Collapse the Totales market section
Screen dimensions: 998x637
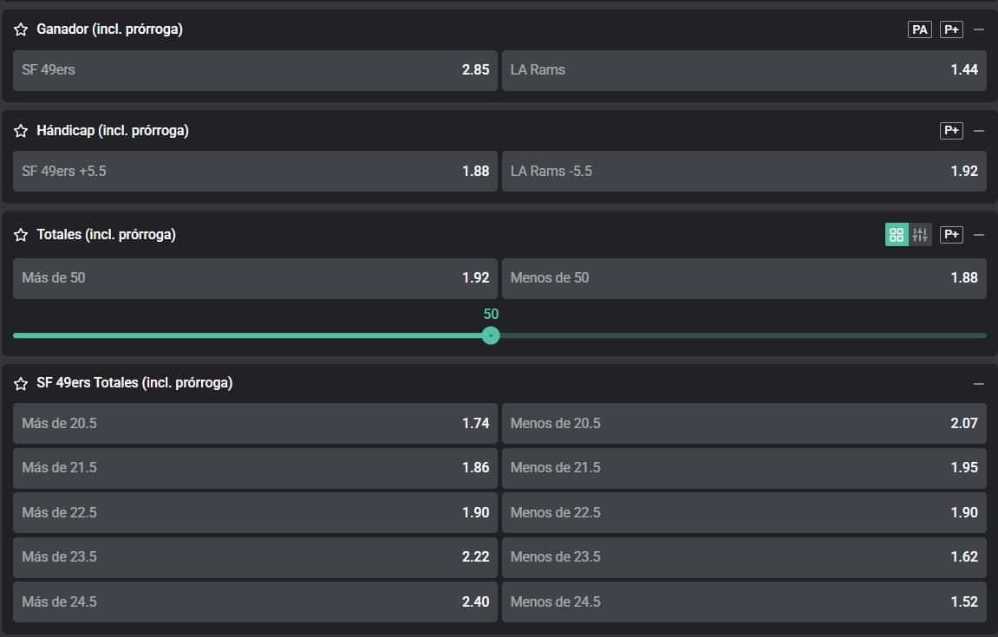(979, 235)
